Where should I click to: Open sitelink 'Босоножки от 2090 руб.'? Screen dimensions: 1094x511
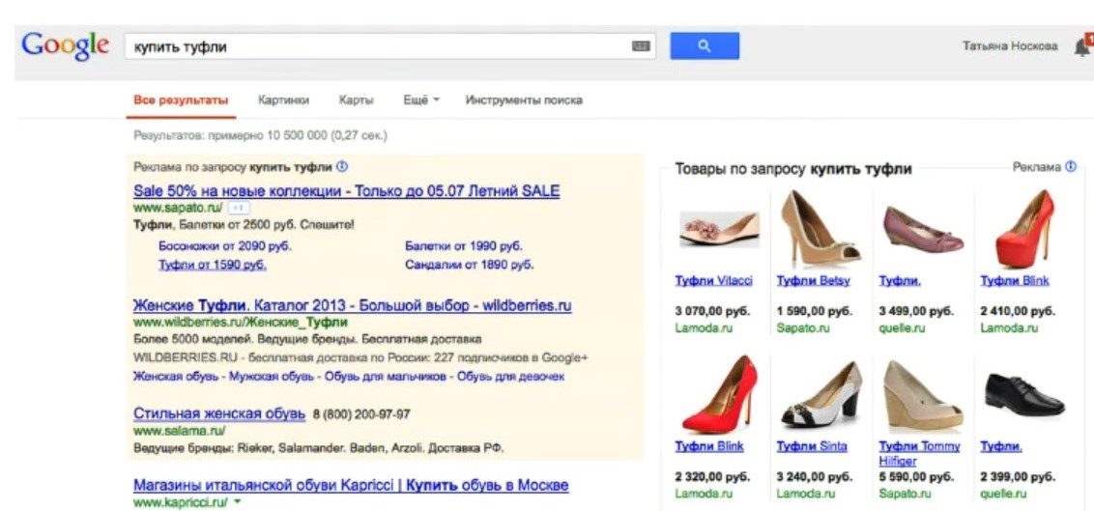pyautogui.click(x=225, y=246)
